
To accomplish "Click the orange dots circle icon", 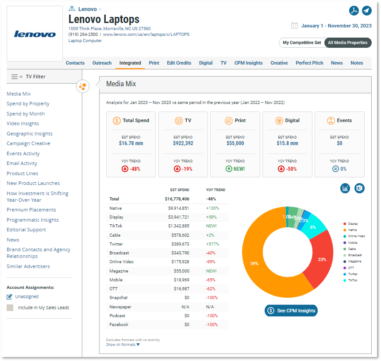I will (x=83, y=86).
